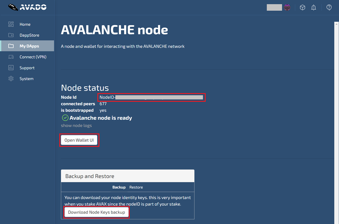Click the Node Id label
The image size is (339, 224).
pos(69,97)
